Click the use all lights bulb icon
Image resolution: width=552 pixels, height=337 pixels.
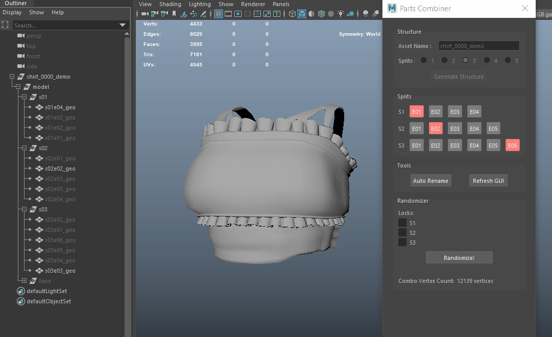point(341,14)
